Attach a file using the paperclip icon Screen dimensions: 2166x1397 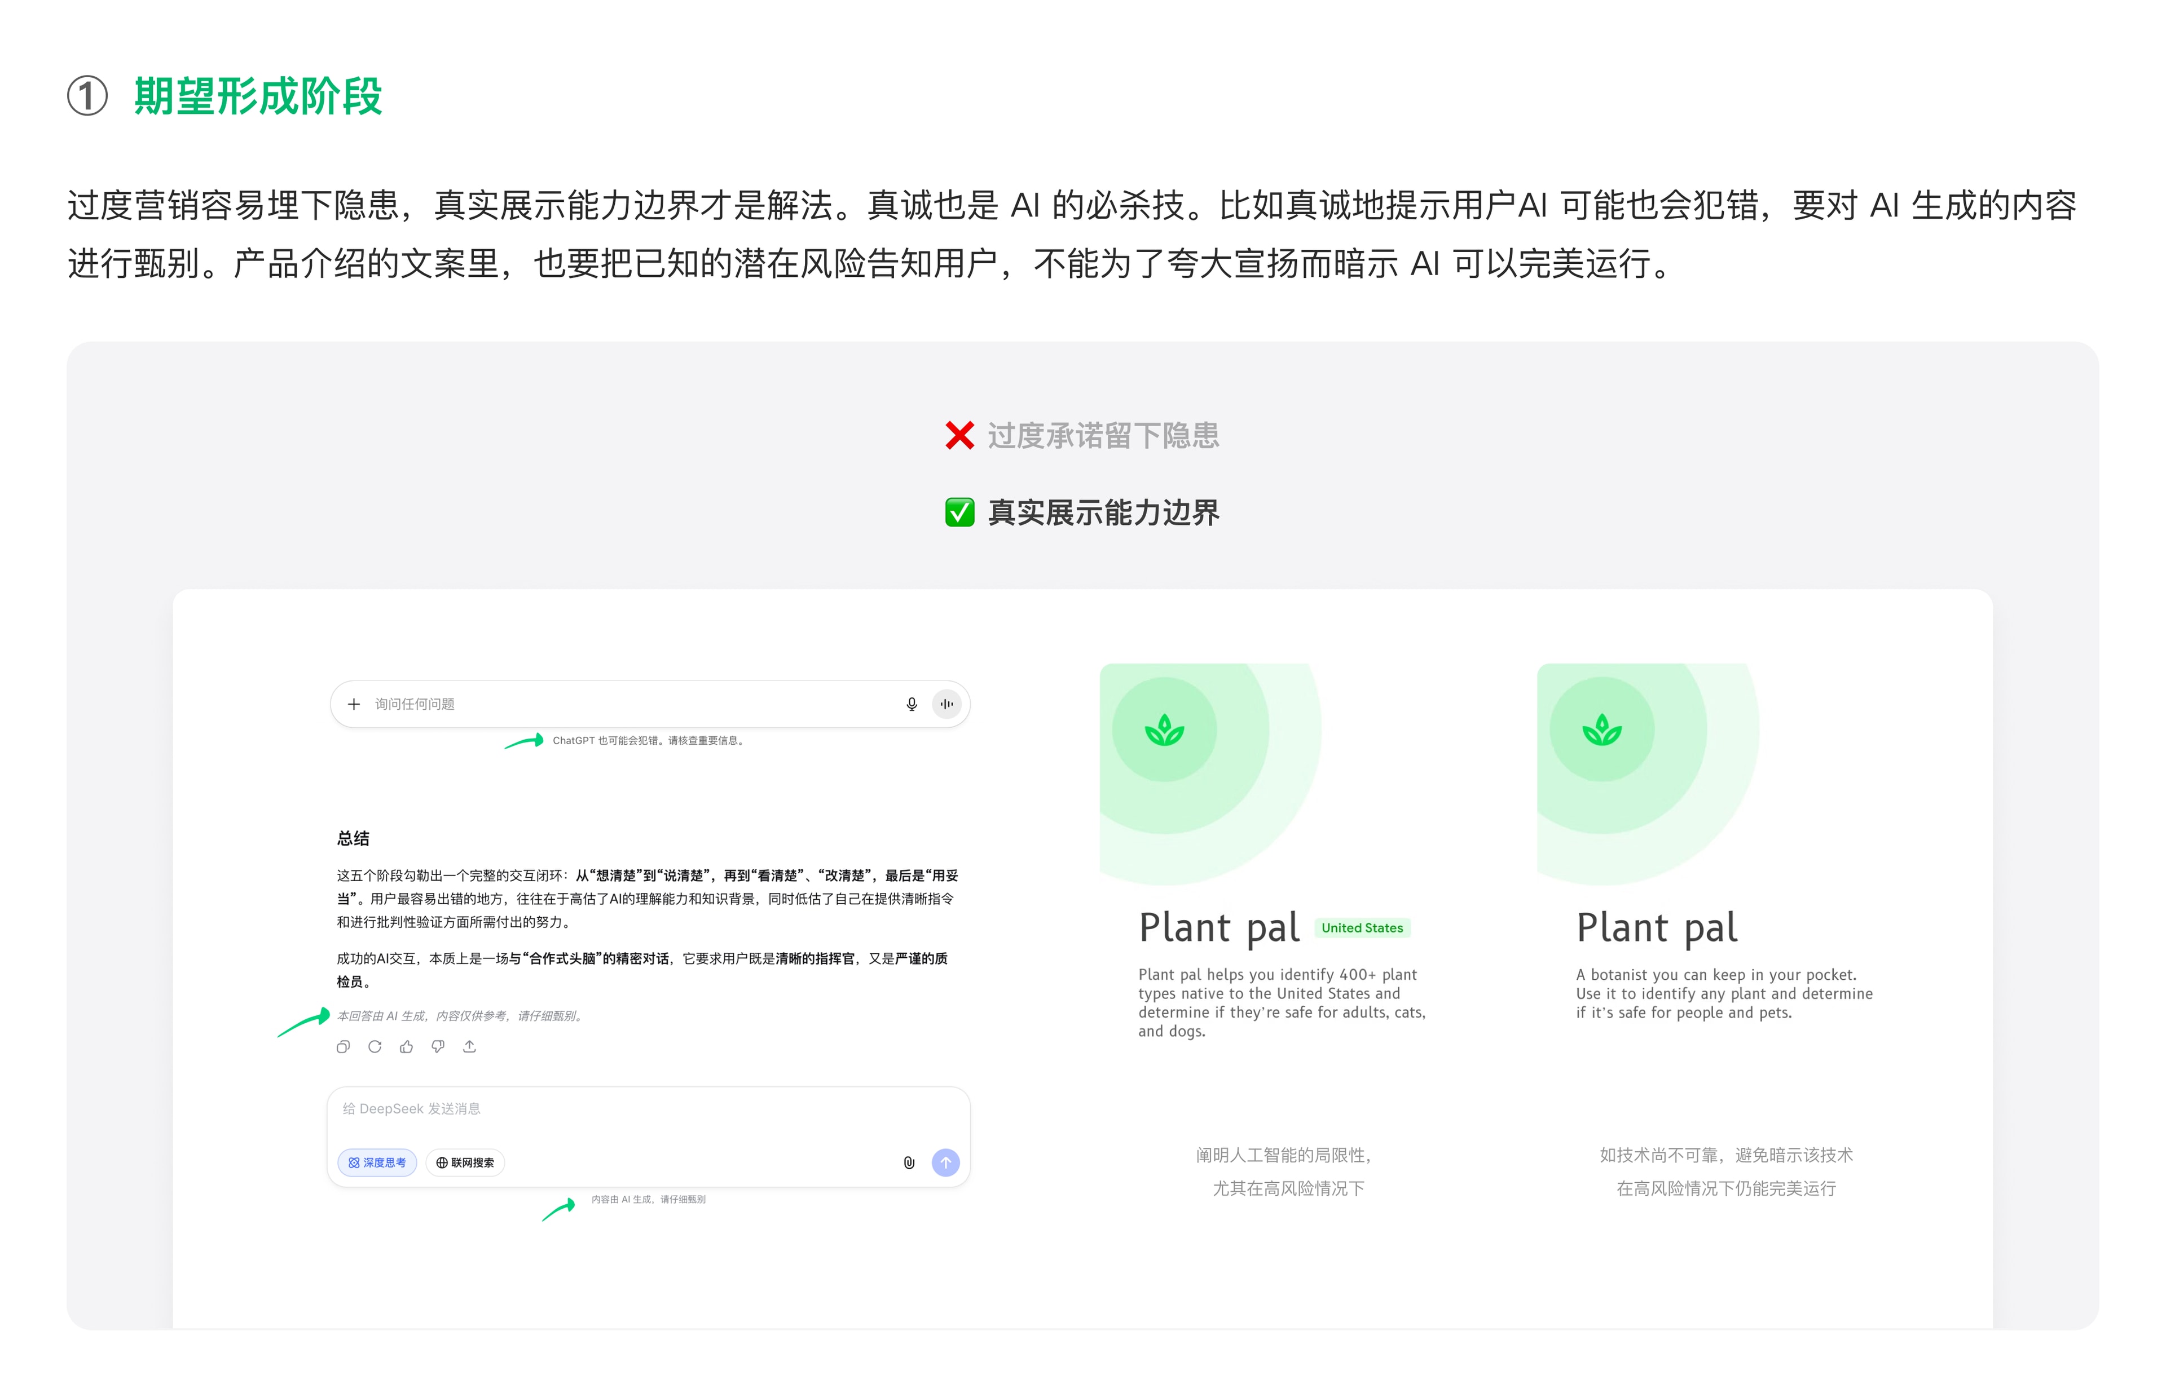pos(909,1163)
